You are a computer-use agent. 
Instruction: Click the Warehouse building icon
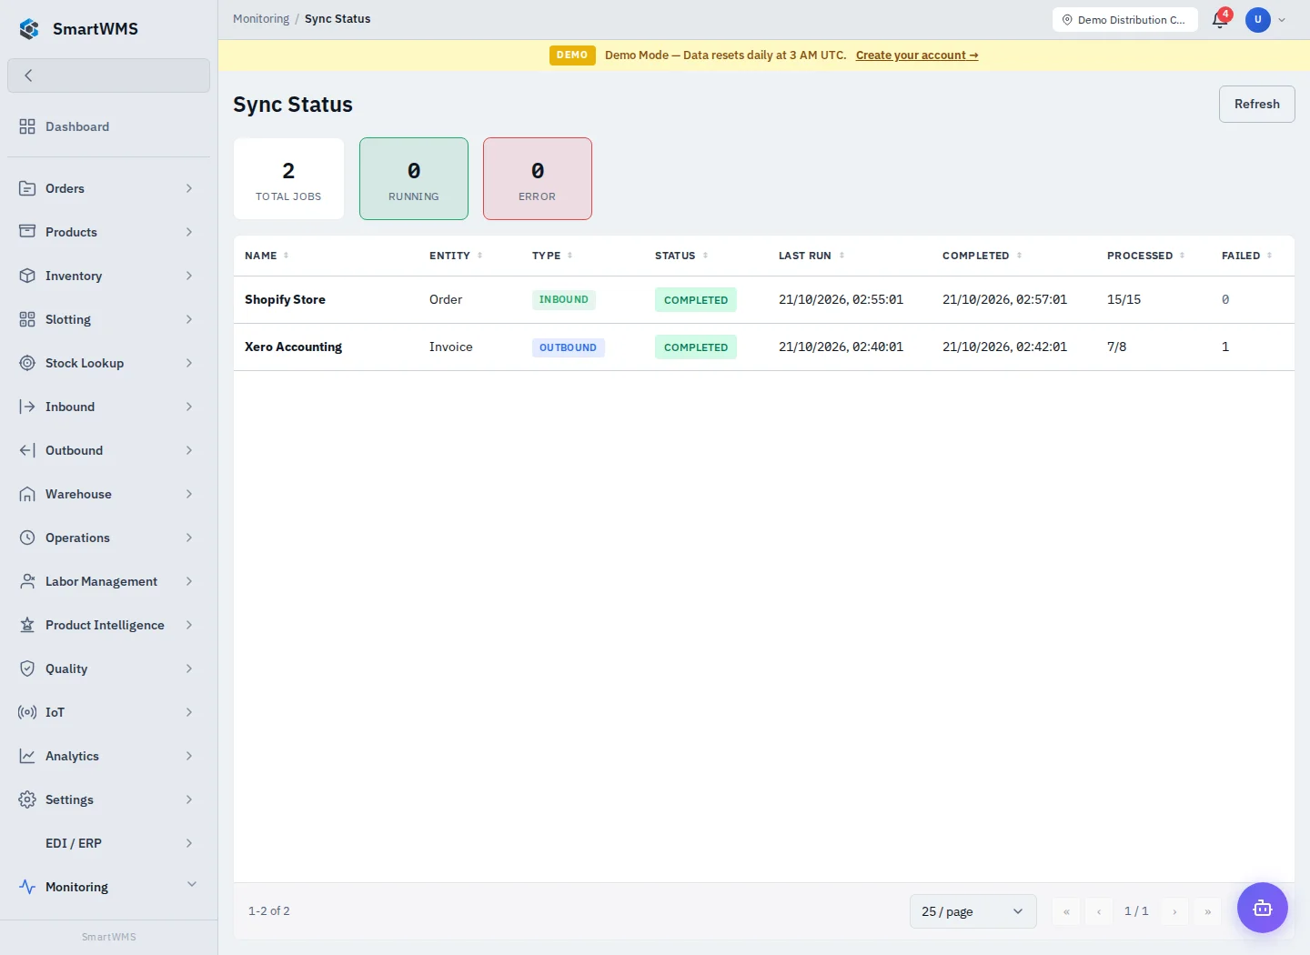(x=27, y=494)
